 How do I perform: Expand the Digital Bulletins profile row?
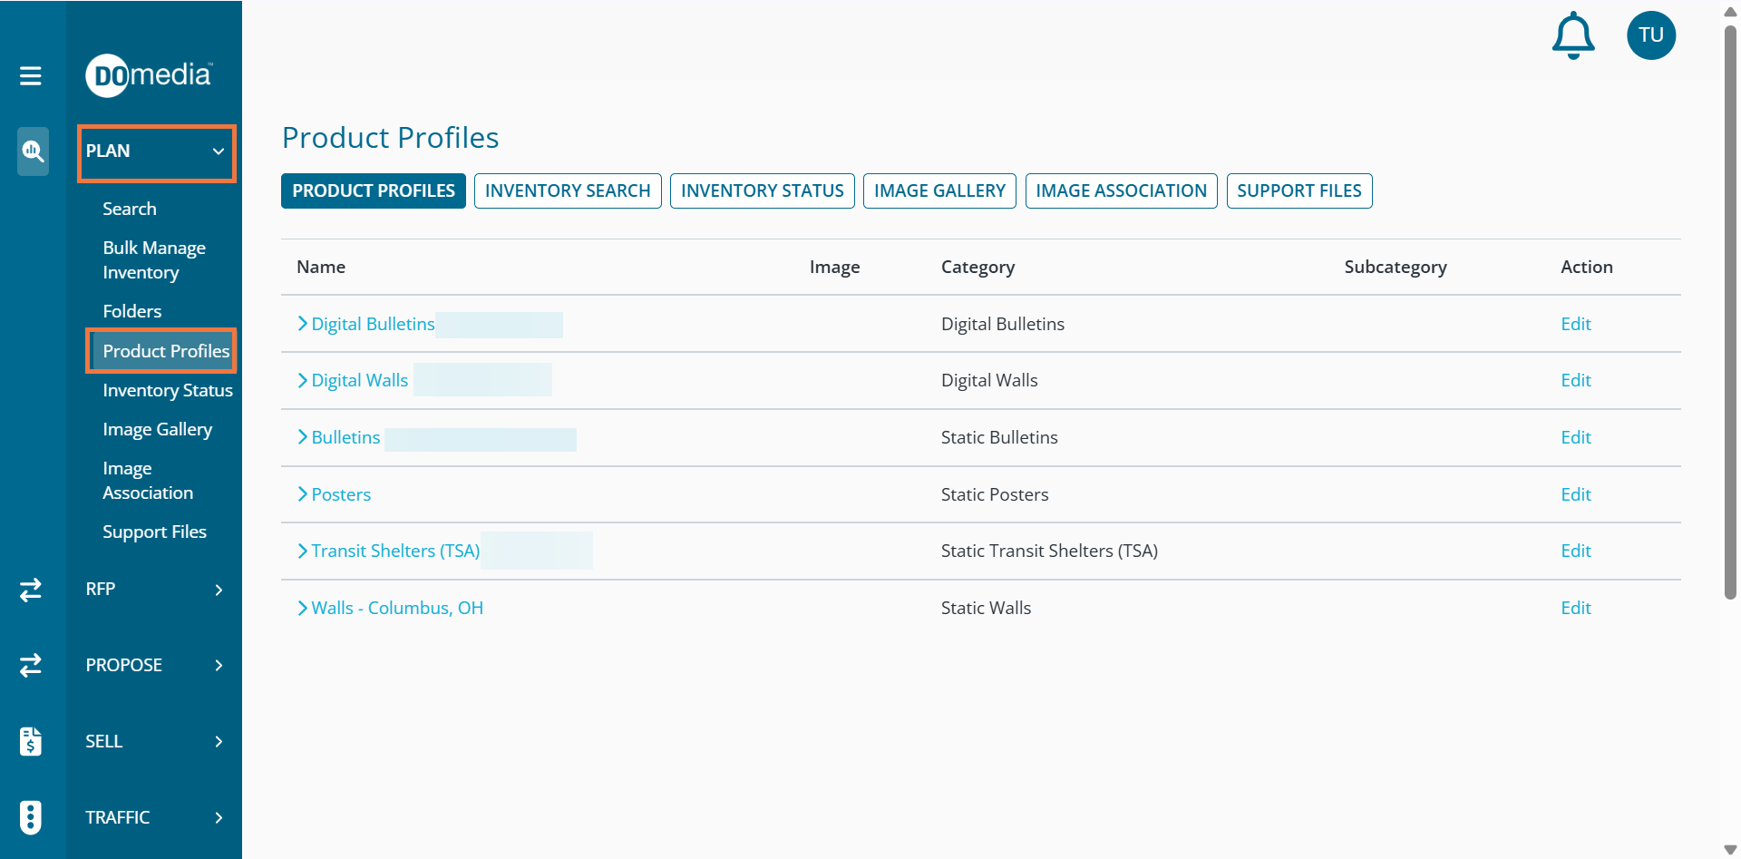[x=303, y=324]
